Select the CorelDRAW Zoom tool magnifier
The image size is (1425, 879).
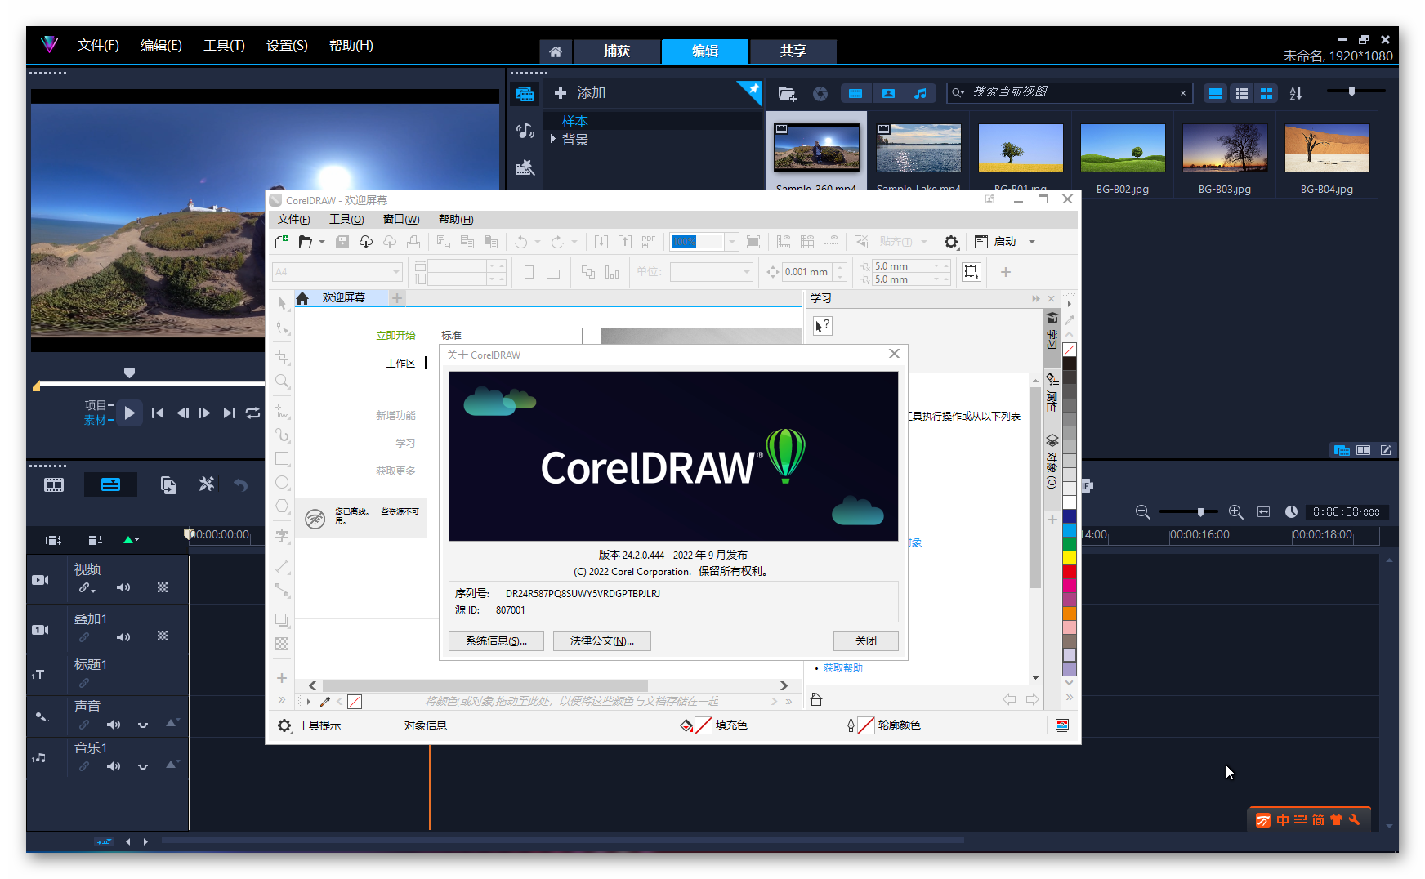tap(282, 381)
